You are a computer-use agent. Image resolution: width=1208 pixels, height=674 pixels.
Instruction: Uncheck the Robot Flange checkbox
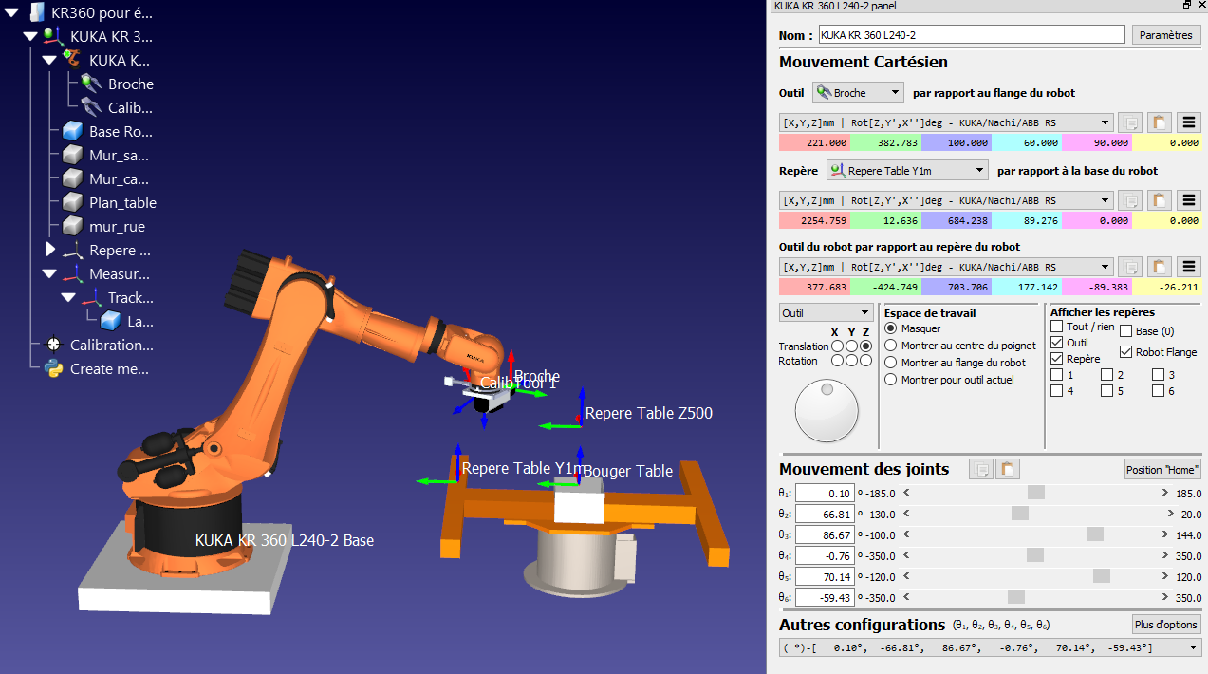pos(1126,352)
